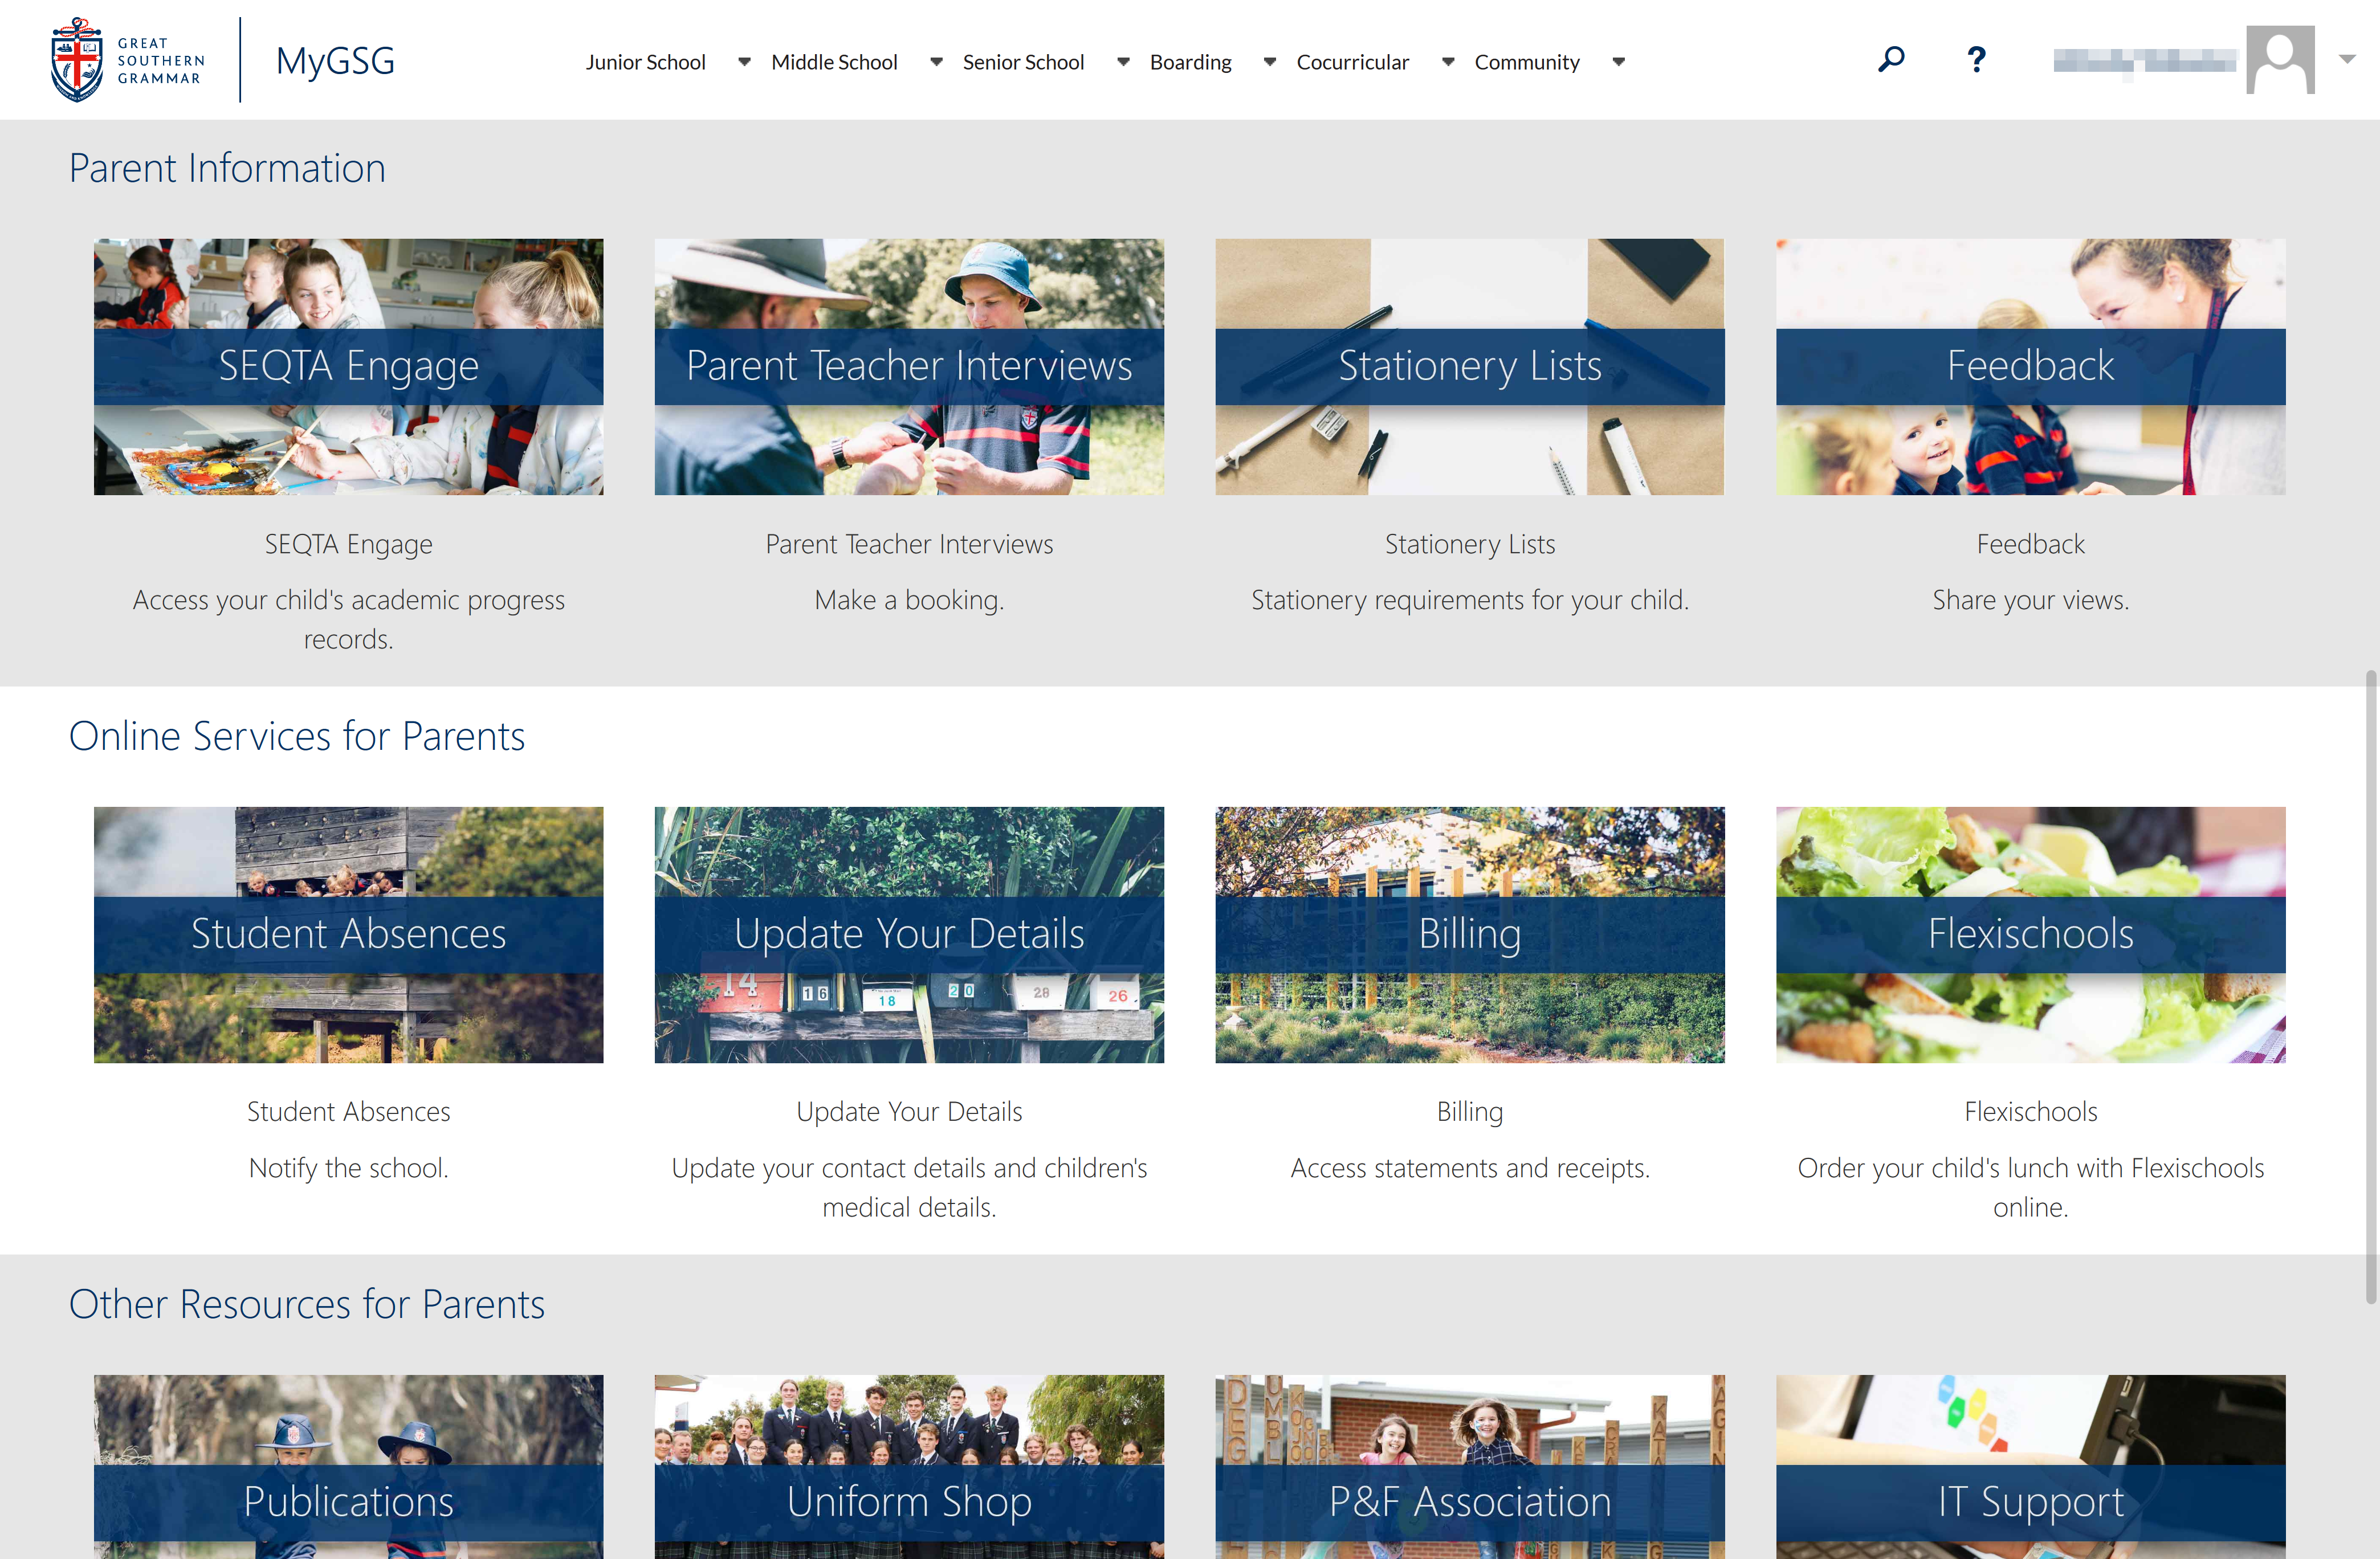Click the Online Services for Parents heading

click(x=296, y=736)
